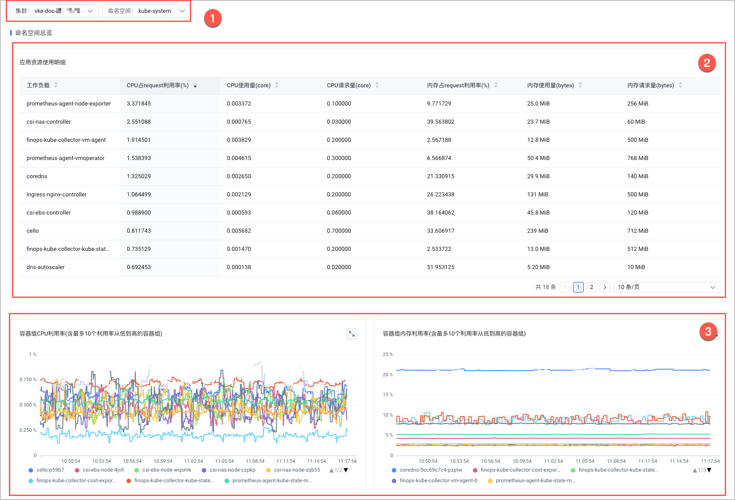This screenshot has width=735, height=500.
Task: Expand the pod CPU utilization chart fullscreen
Action: pos(352,334)
